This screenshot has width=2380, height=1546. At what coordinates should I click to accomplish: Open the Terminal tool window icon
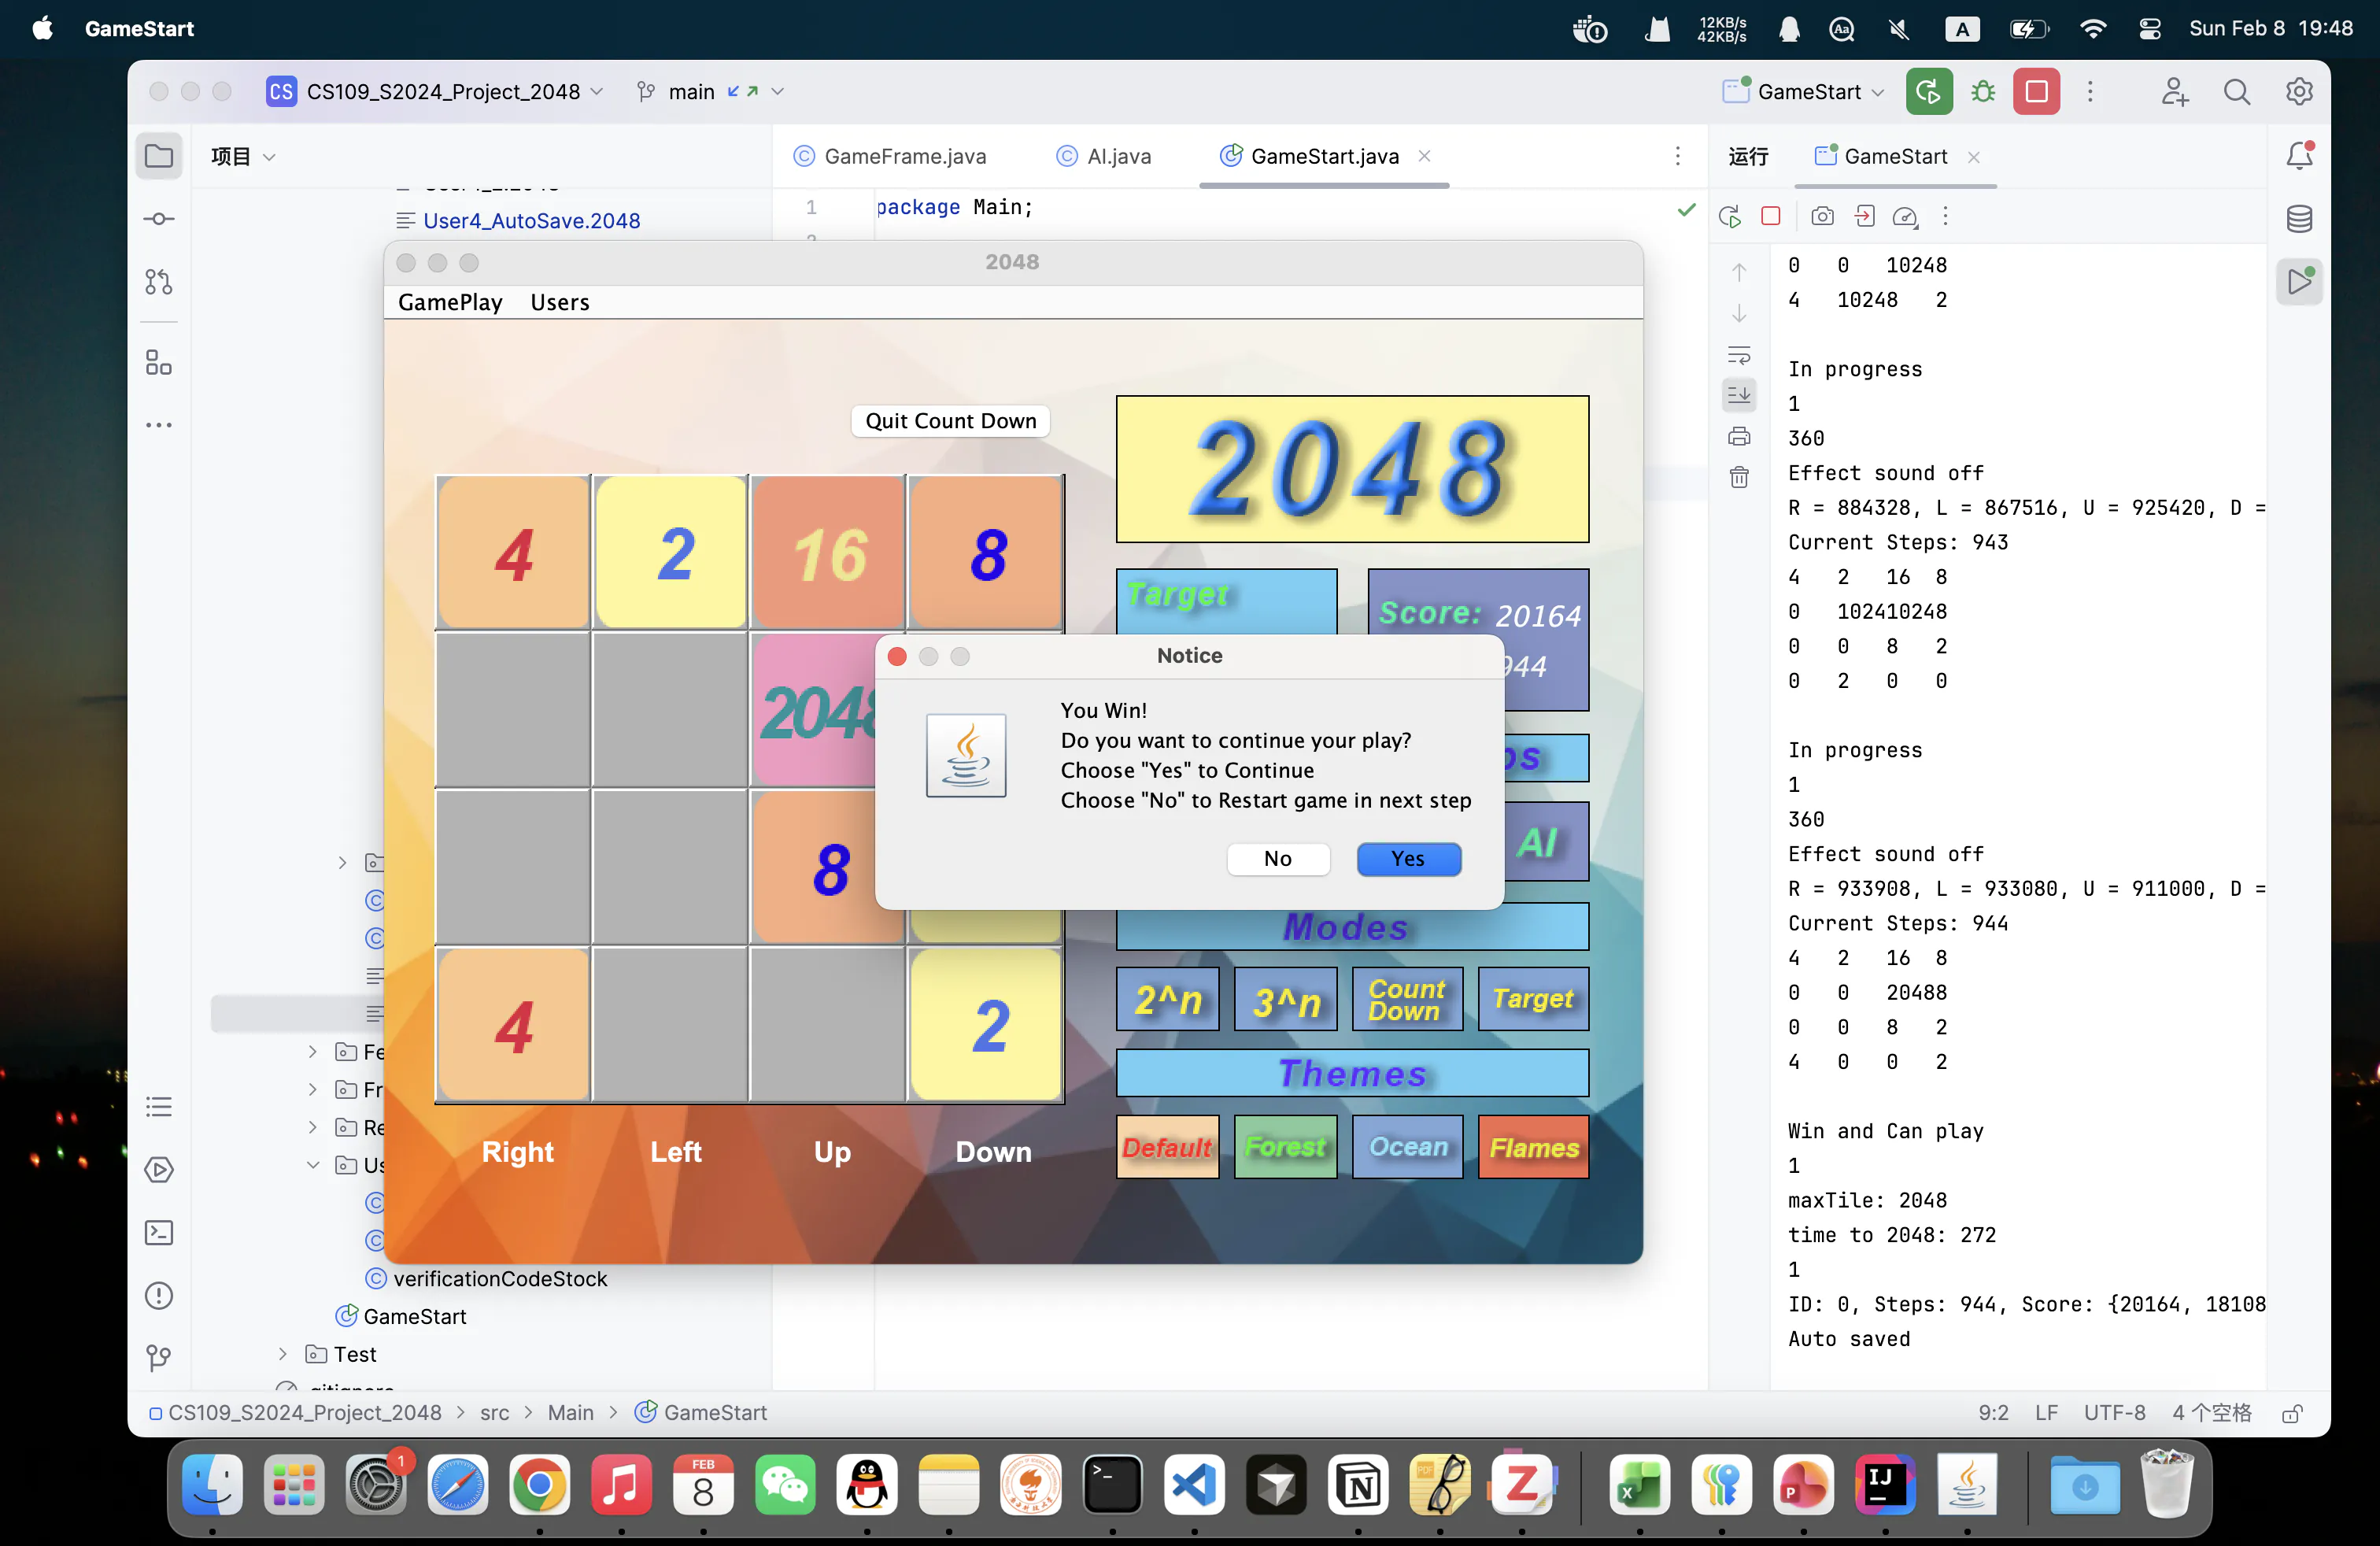[159, 1232]
